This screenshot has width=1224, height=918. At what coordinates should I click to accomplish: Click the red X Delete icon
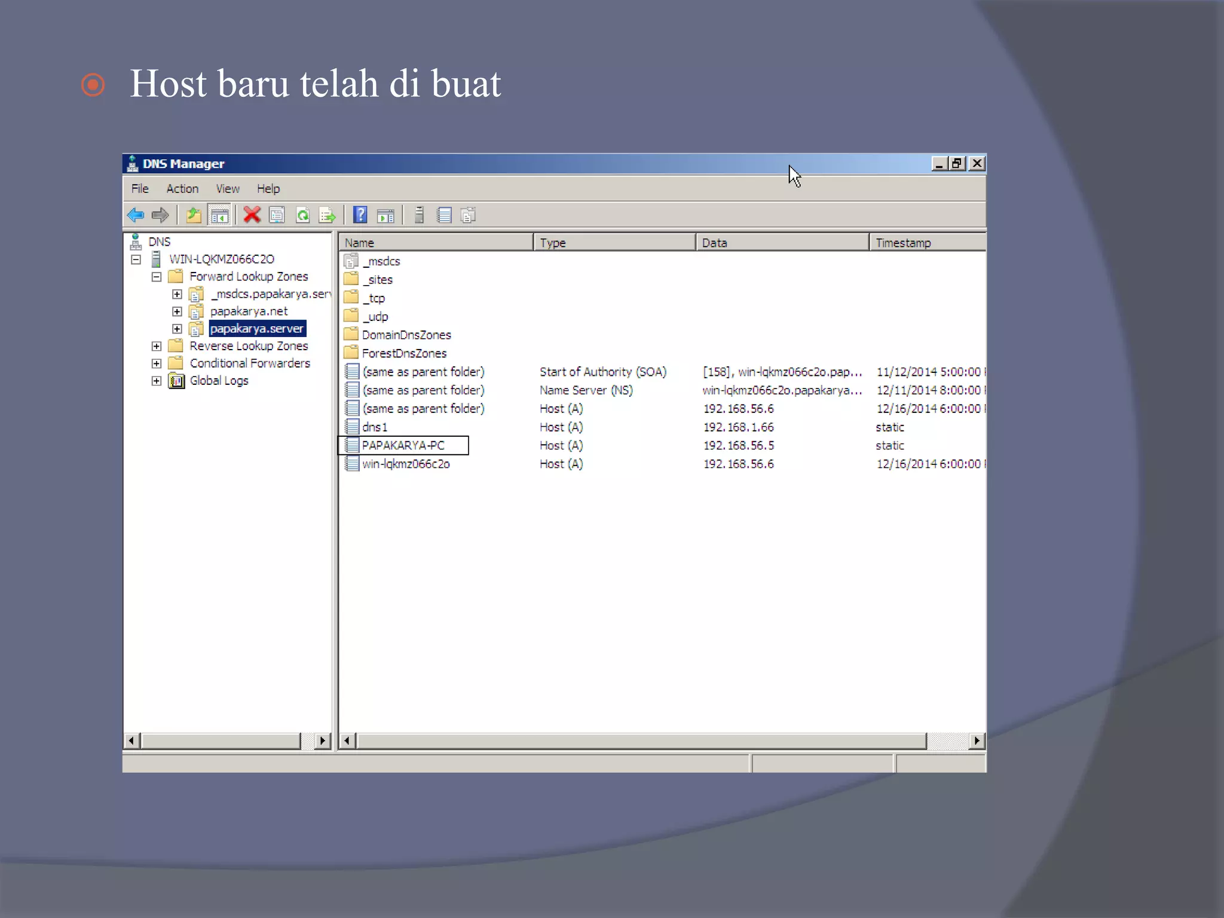pos(252,215)
